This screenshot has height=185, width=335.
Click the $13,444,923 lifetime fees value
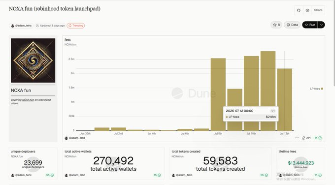(x=301, y=163)
